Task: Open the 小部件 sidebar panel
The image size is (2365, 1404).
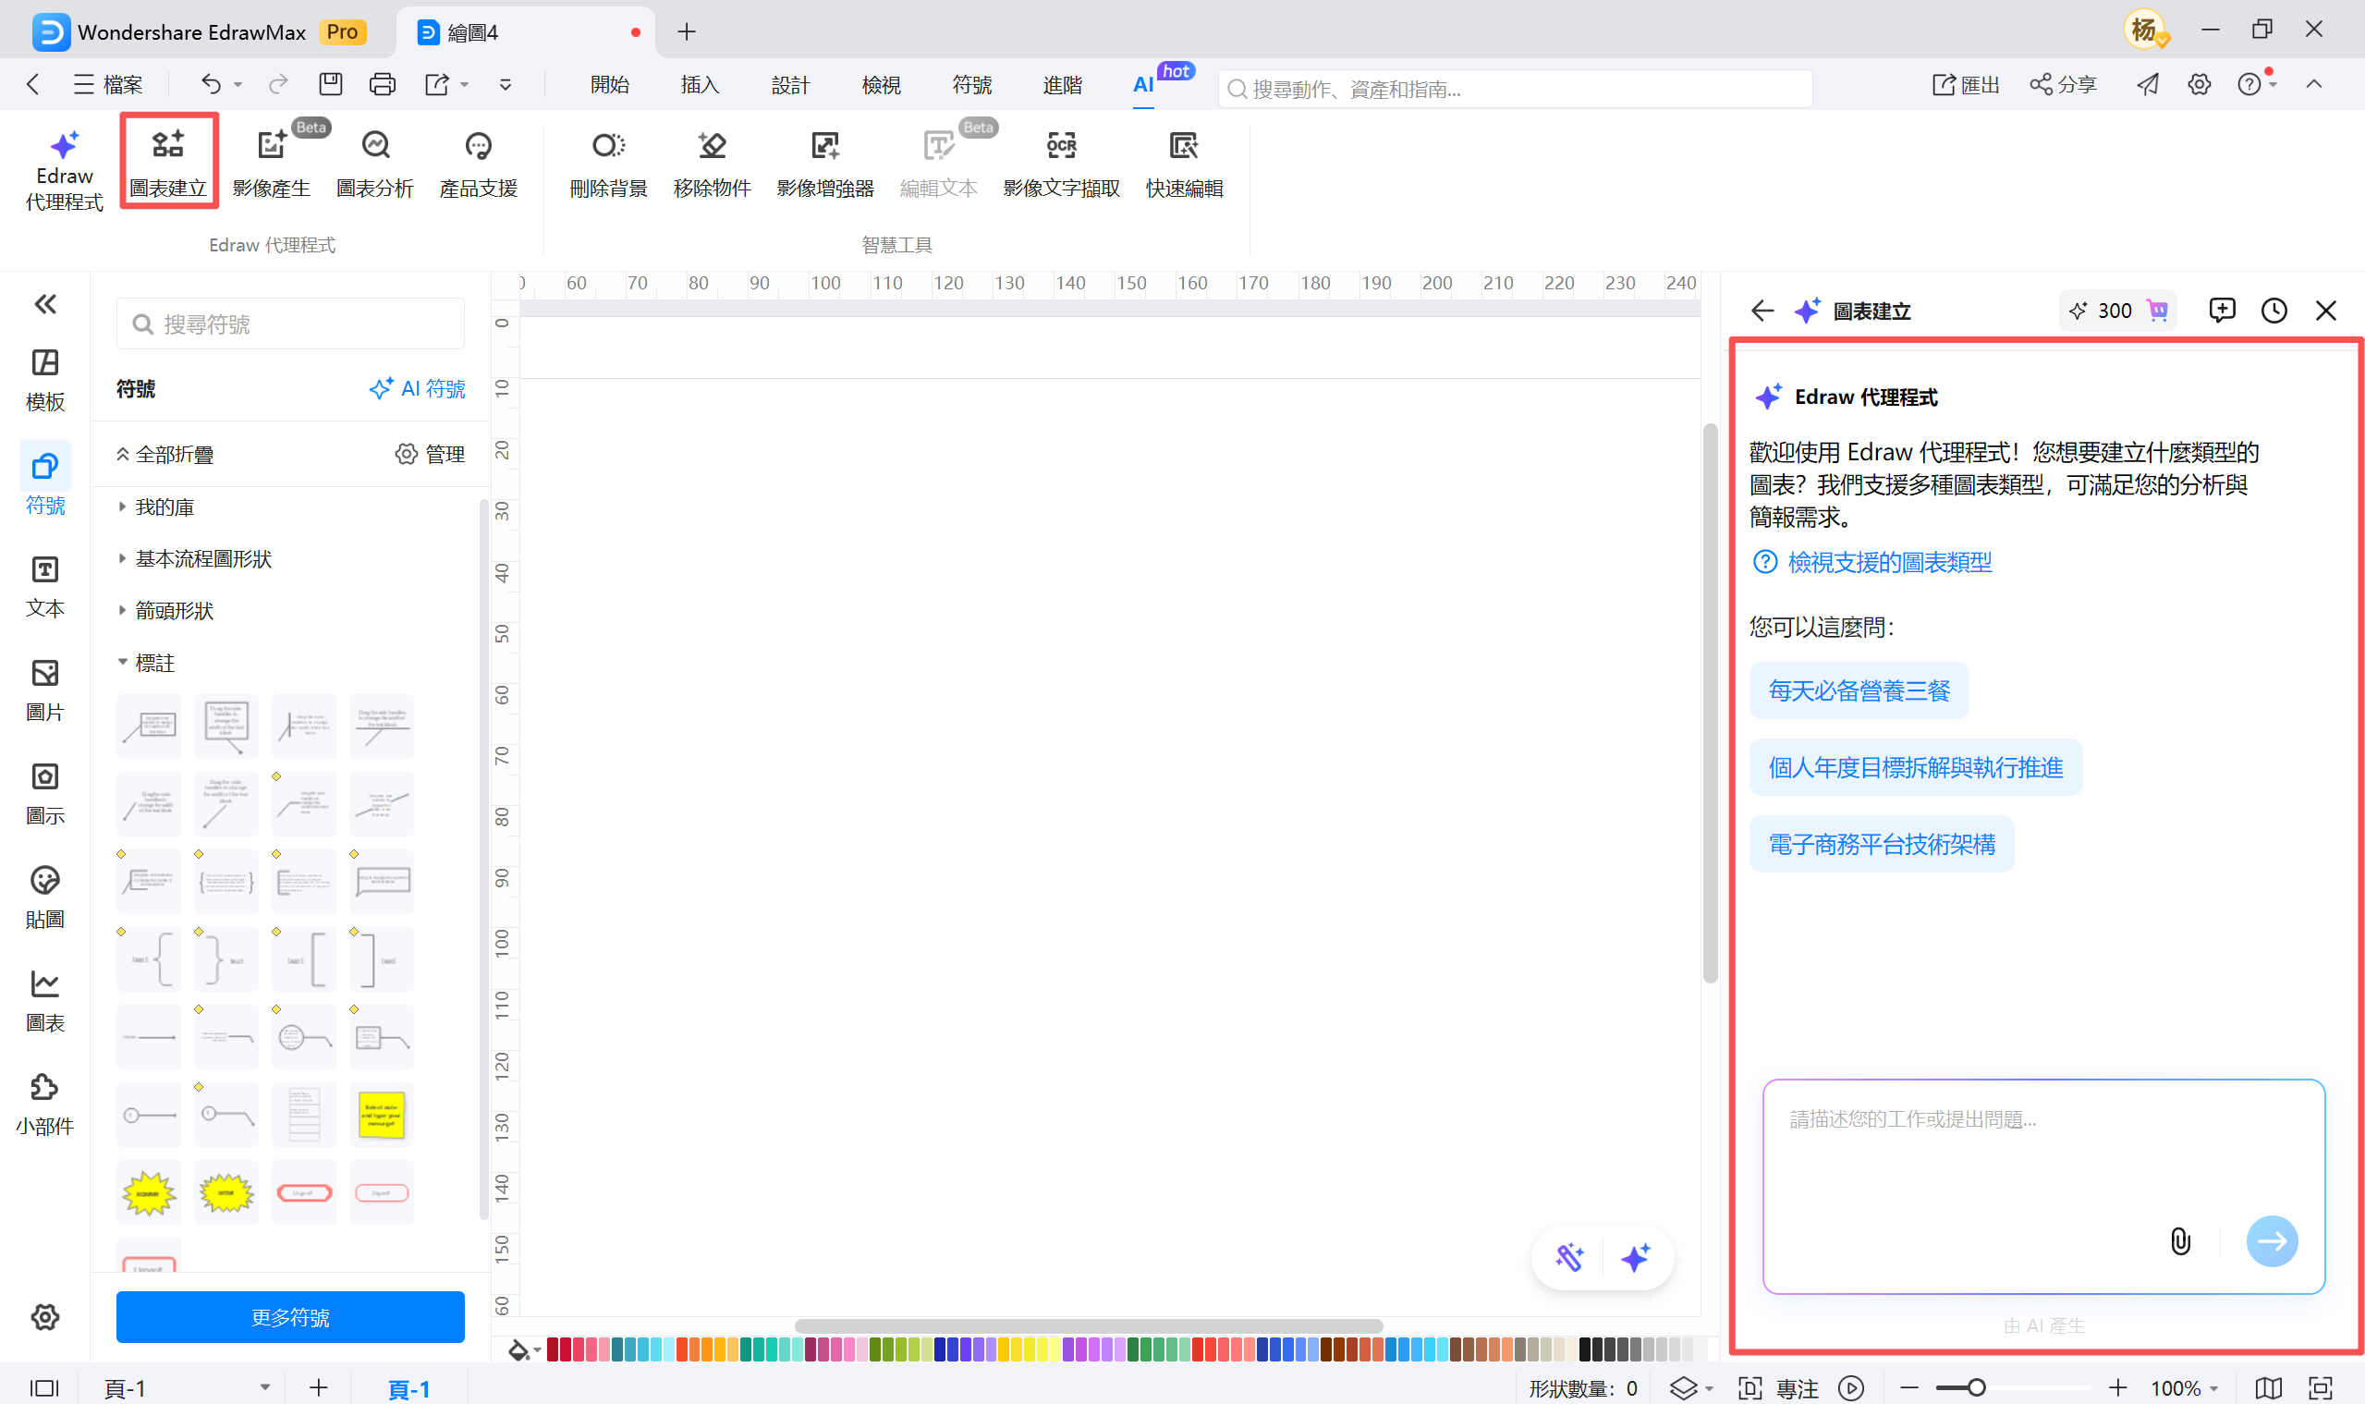Action: coord(44,1104)
